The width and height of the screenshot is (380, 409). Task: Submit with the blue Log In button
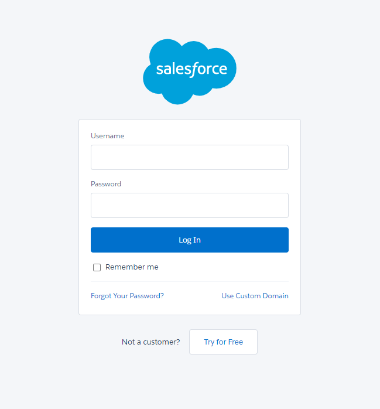tap(190, 240)
